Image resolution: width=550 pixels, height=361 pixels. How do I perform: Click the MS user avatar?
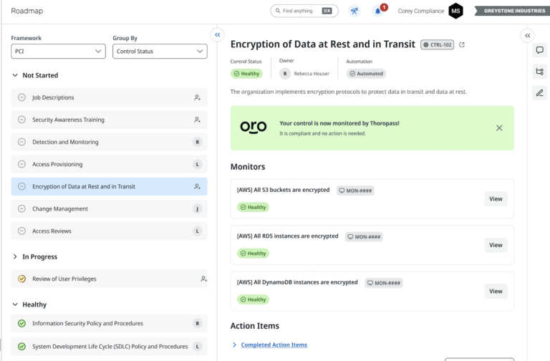point(455,11)
